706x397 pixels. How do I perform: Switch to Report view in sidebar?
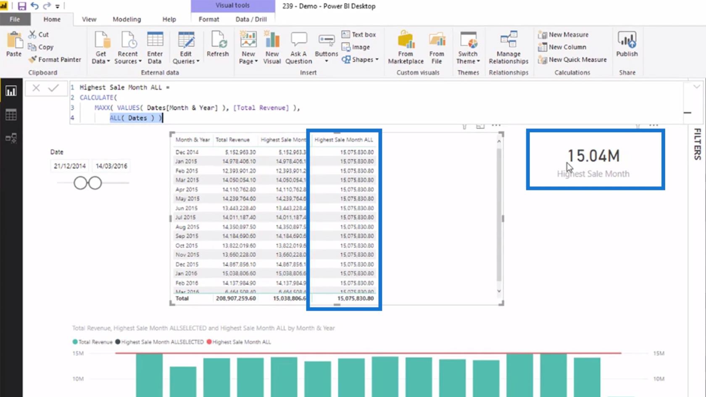point(11,91)
